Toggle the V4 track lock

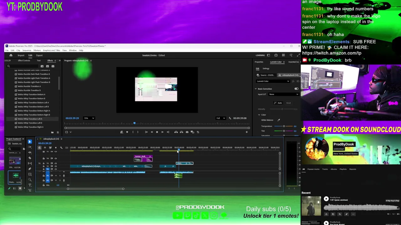pos(44,158)
